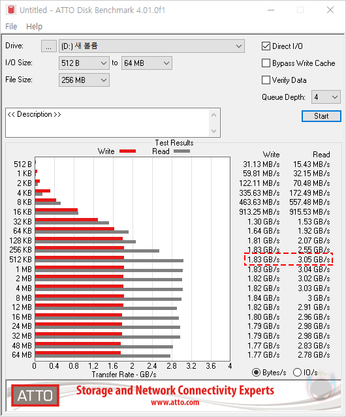The image size is (346, 417).
Task: Click the 64 MB read value 2.78 GB/s
Action: point(314,355)
